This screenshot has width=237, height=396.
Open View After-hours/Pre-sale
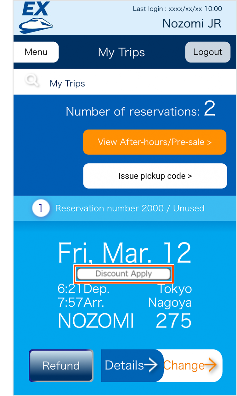pyautogui.click(x=155, y=142)
